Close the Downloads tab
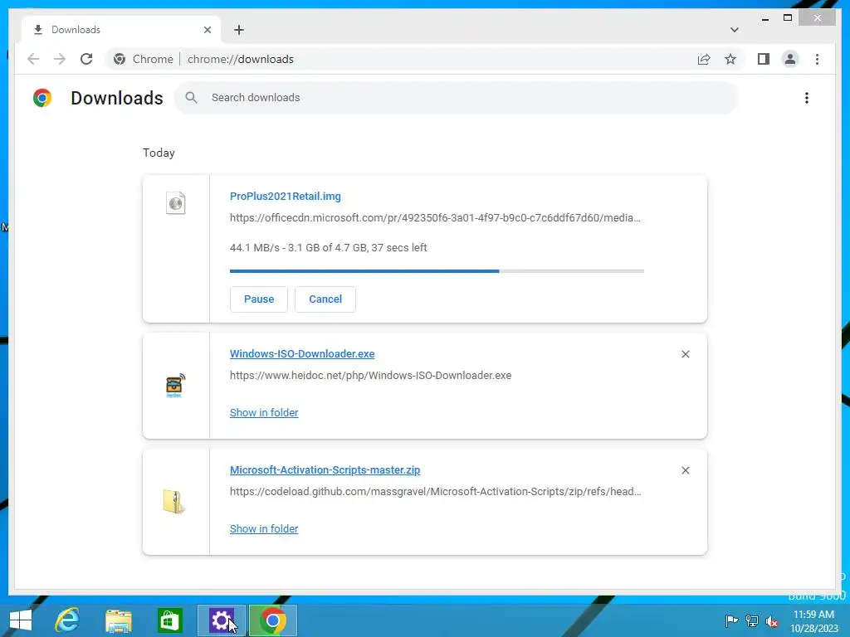 207,30
